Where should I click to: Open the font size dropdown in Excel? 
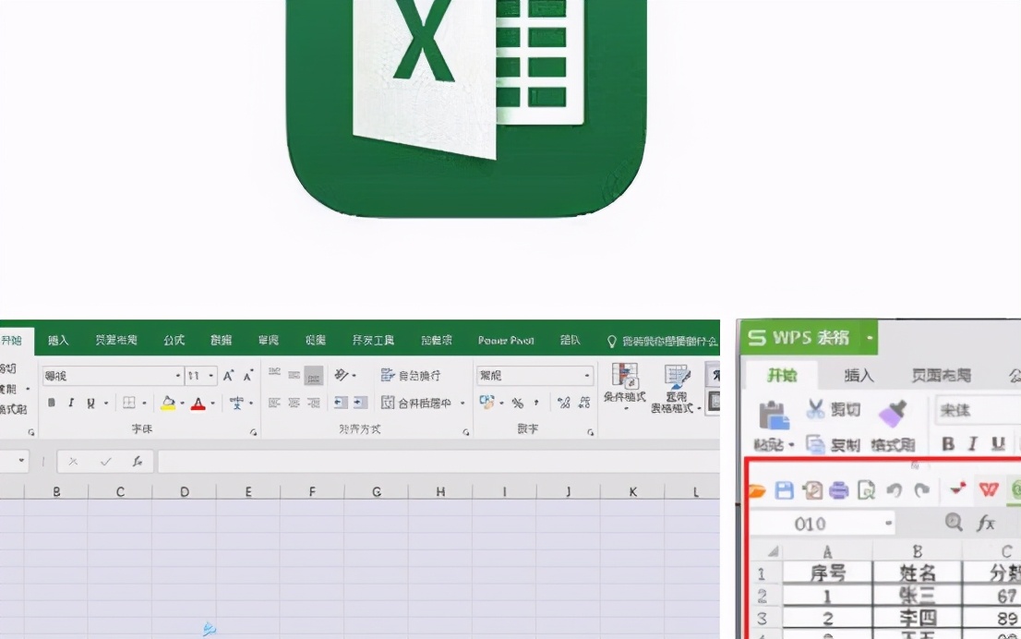point(210,374)
